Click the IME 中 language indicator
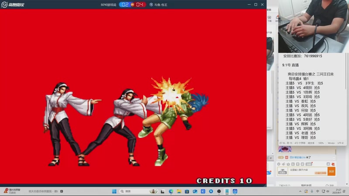This screenshot has height=196, width=349. [x=318, y=191]
